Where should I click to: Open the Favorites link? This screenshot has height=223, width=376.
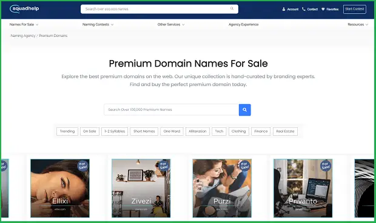[332, 9]
